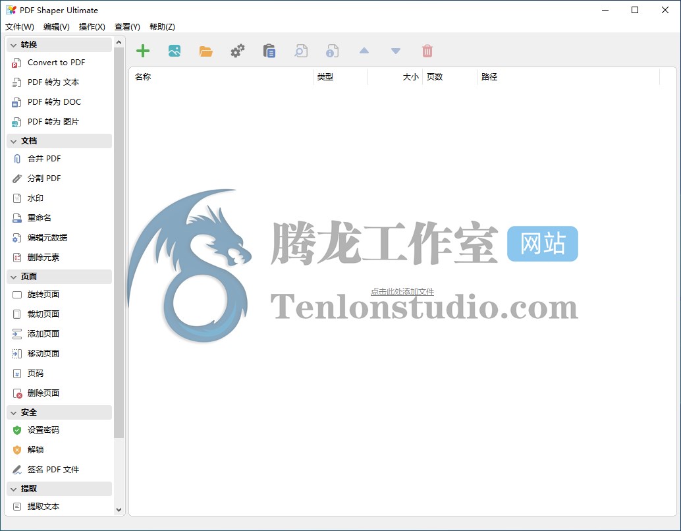Click the PDF 转为 图片 icon
The height and width of the screenshot is (531, 681).
pos(16,122)
